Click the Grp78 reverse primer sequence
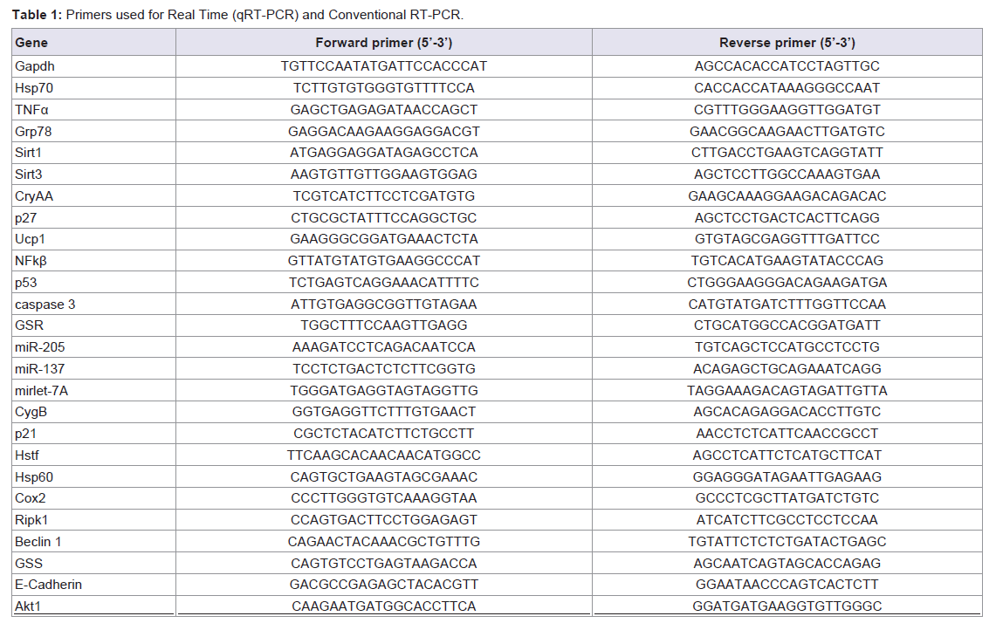This screenshot has width=996, height=630. (786, 132)
